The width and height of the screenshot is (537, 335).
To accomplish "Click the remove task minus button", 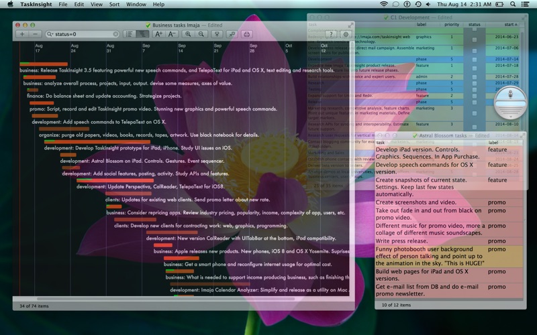I will pos(36,33).
